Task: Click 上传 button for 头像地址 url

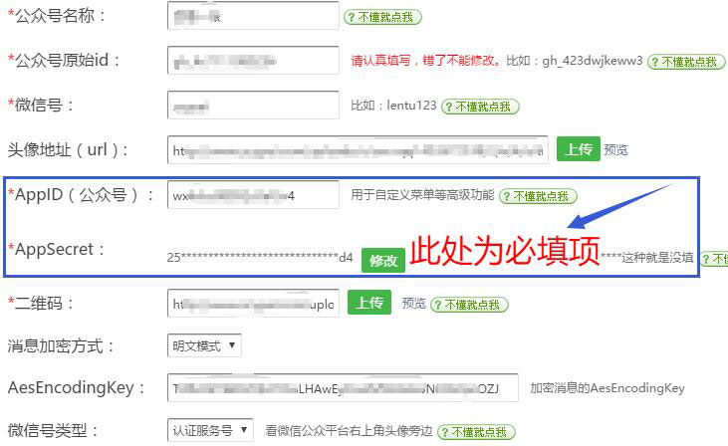Action: [x=579, y=149]
